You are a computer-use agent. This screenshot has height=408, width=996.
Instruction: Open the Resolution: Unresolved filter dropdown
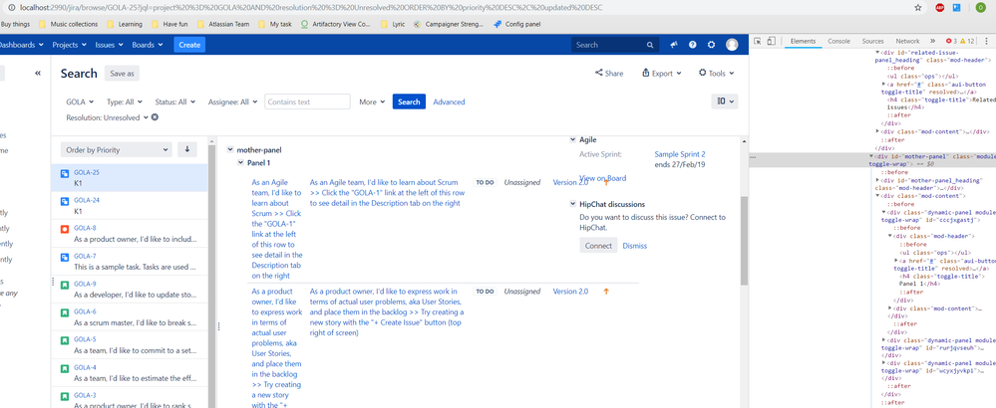point(107,117)
